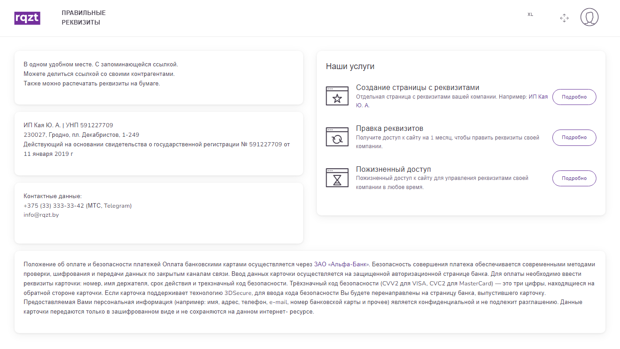Viewport: 620px width, 349px height.
Task: Open details for "Пожизненный доступ"
Action: [x=574, y=178]
